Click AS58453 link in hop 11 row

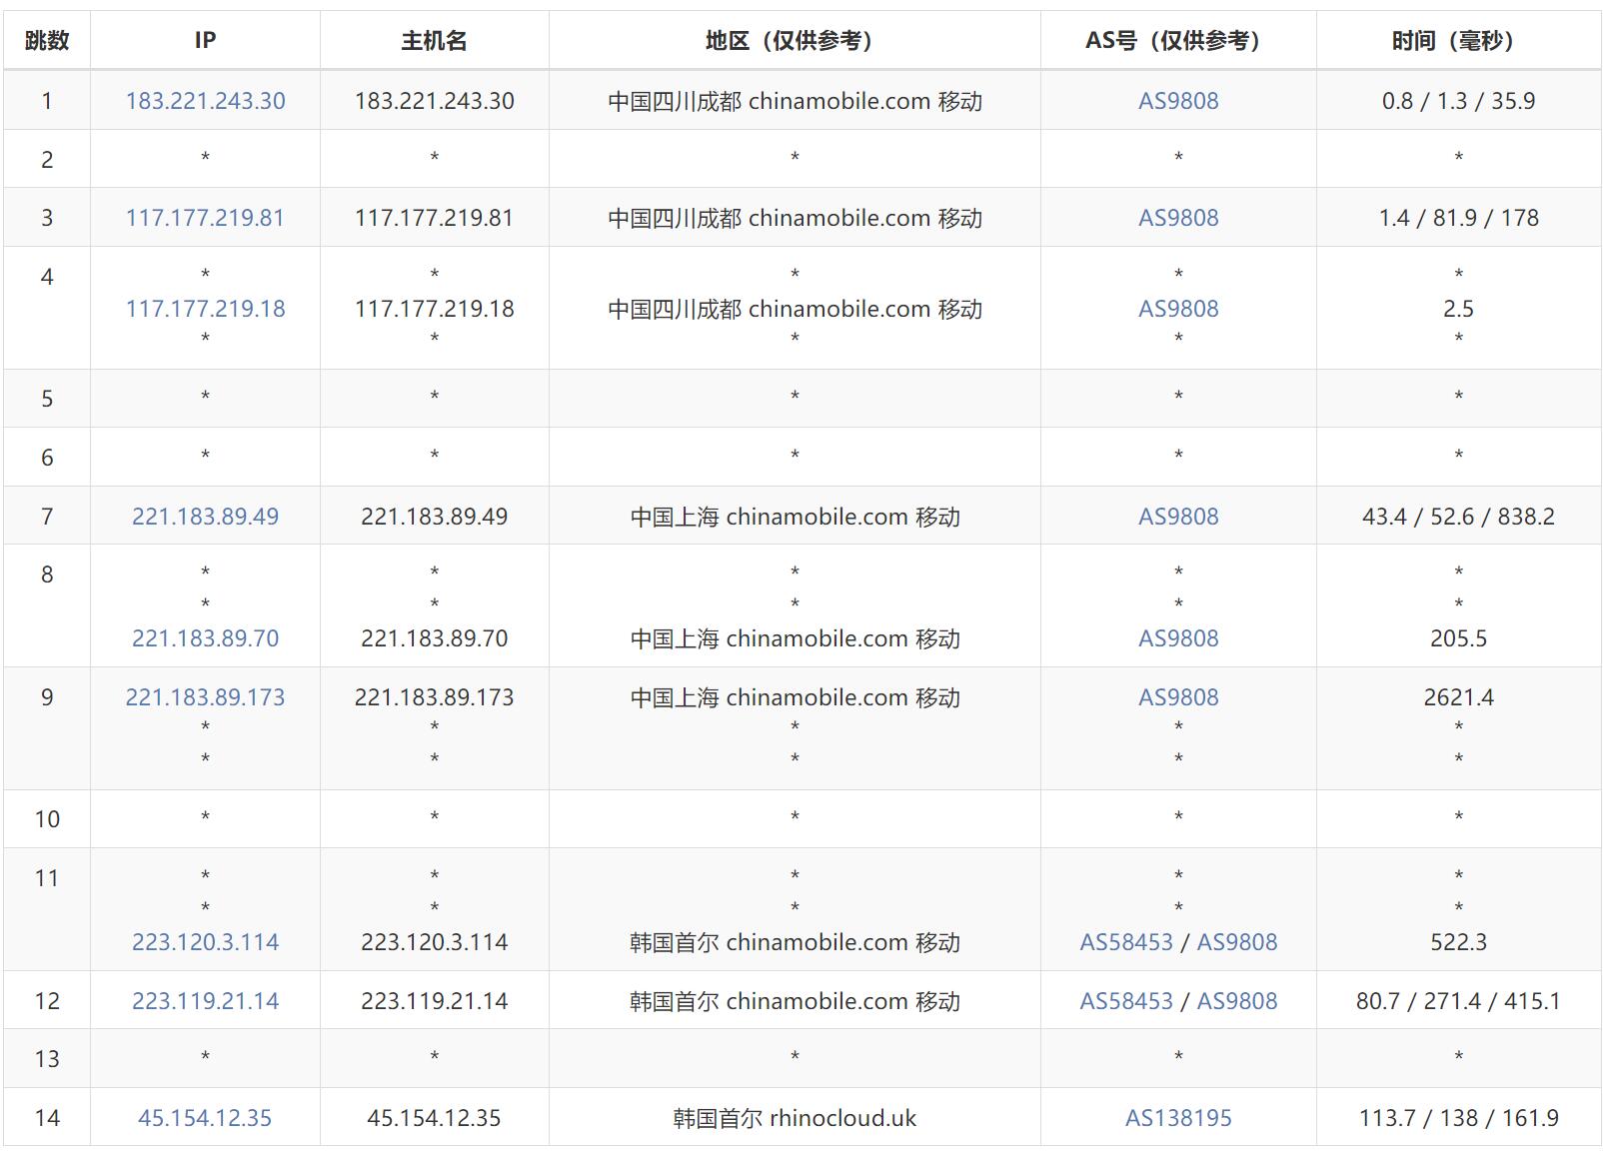click(1126, 942)
